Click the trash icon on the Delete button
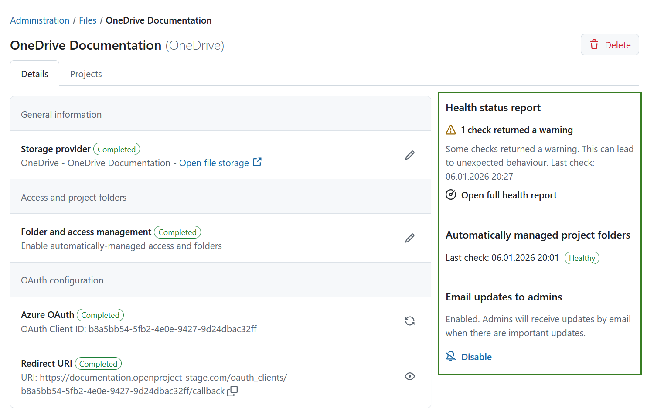Screen dimensions: 647x416 (x=595, y=44)
